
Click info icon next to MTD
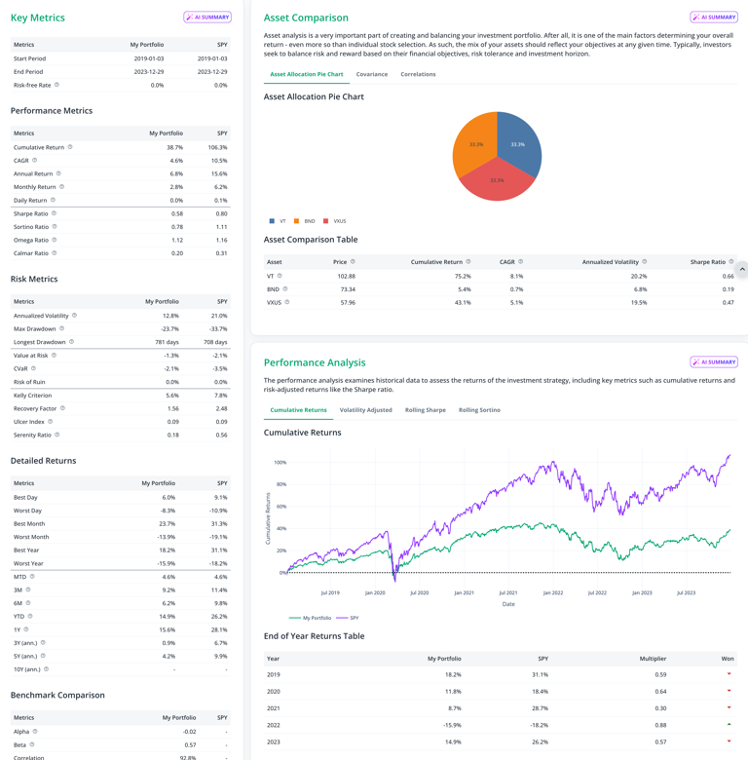click(x=32, y=576)
